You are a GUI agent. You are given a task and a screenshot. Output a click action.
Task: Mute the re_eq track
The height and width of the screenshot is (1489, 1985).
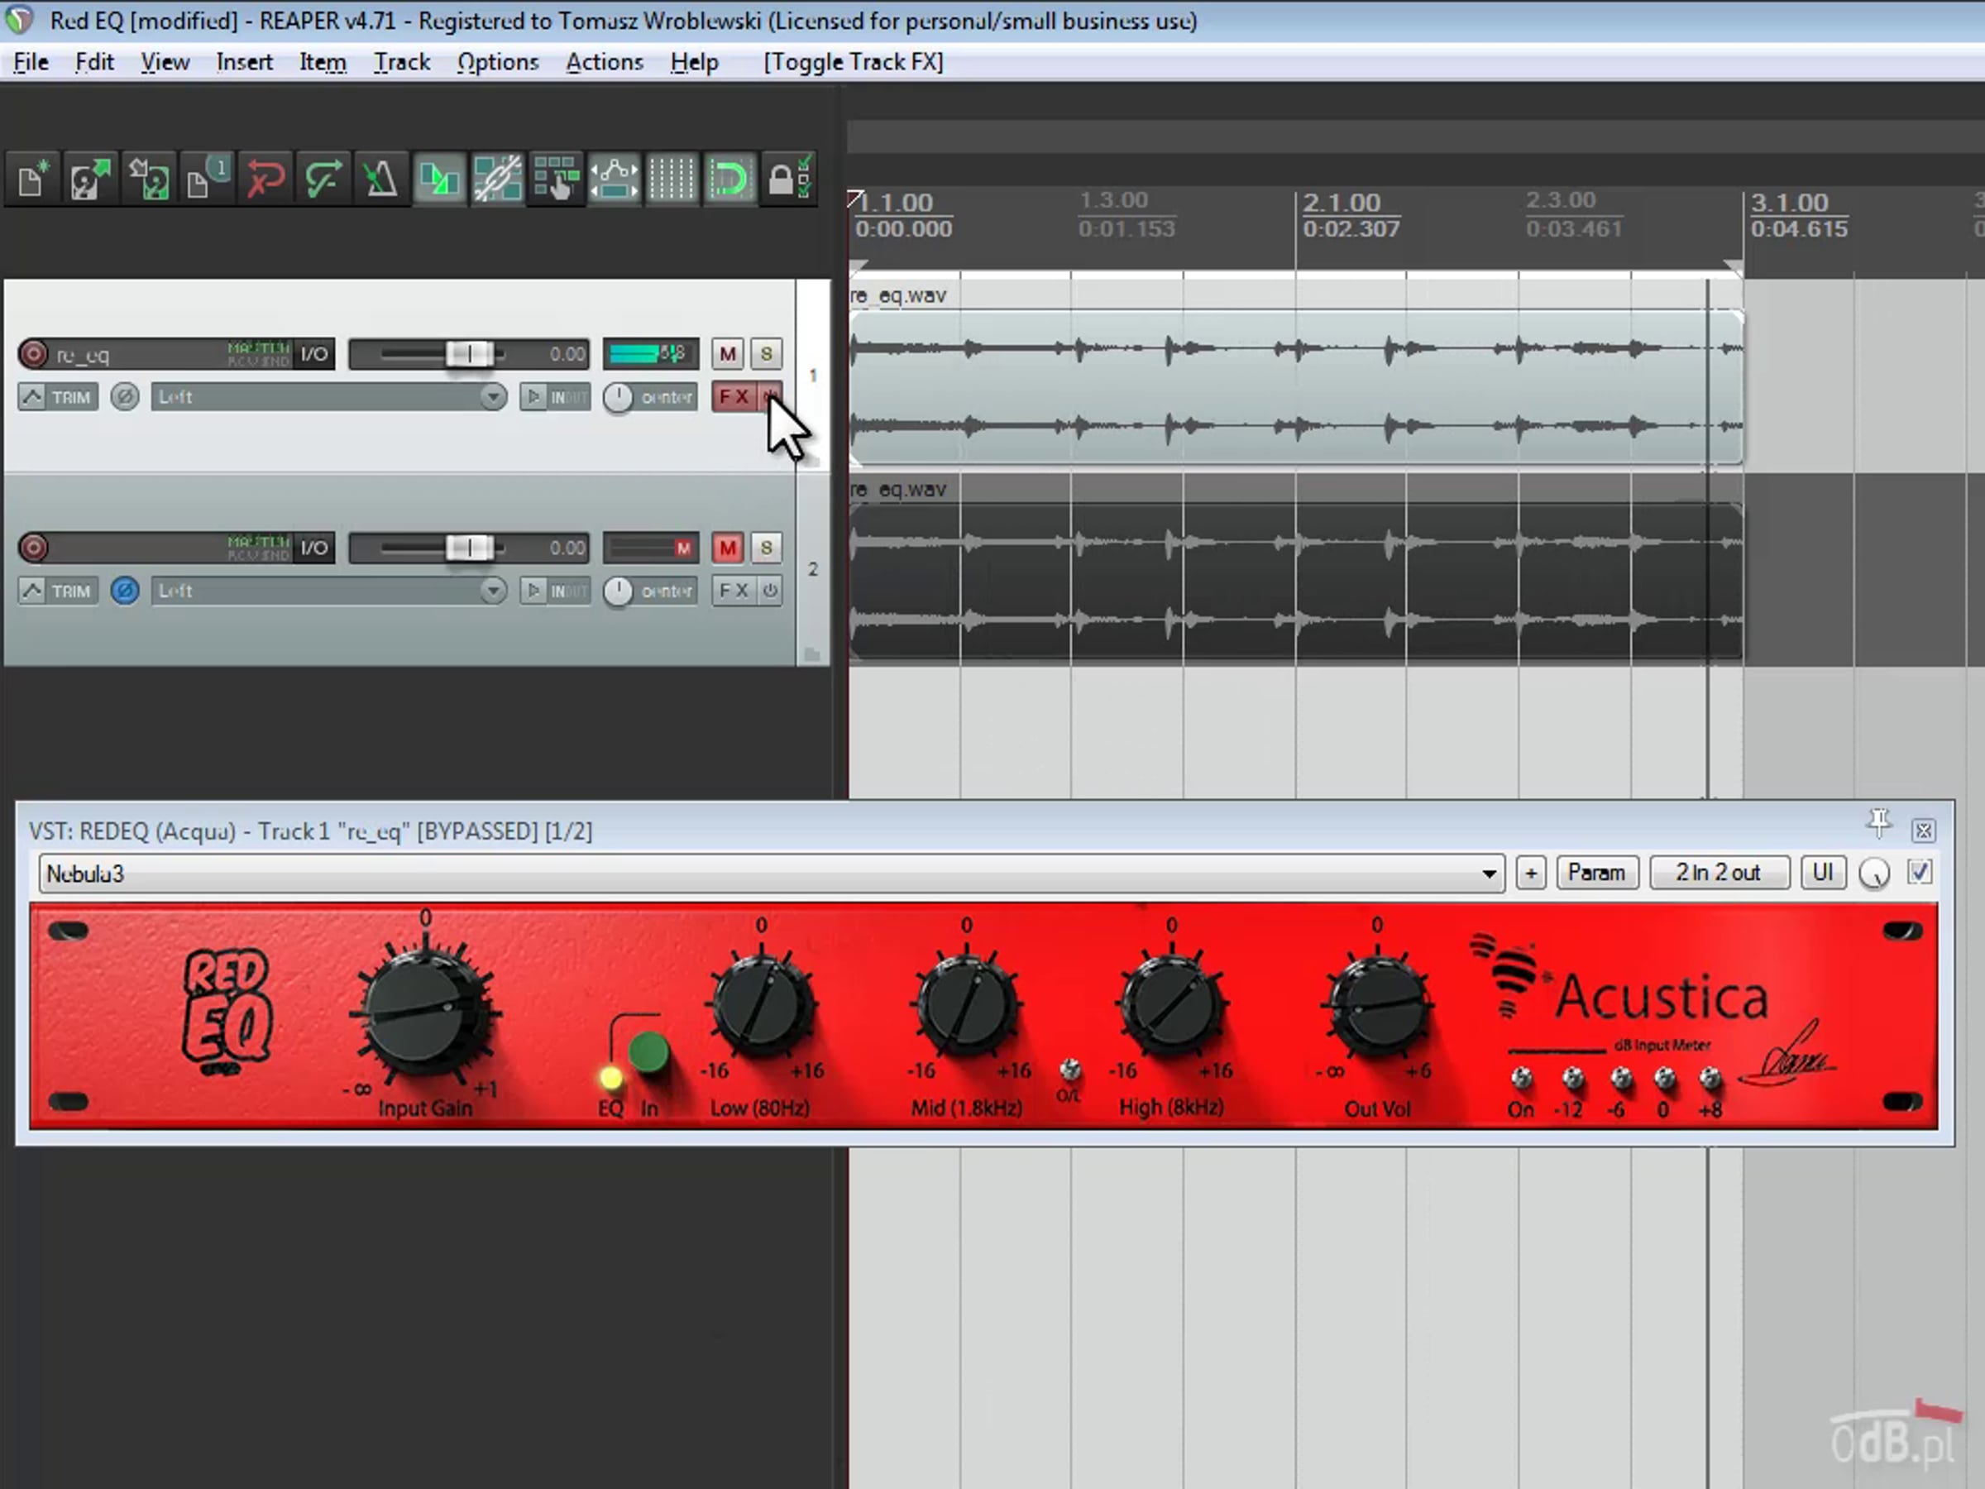tap(727, 353)
